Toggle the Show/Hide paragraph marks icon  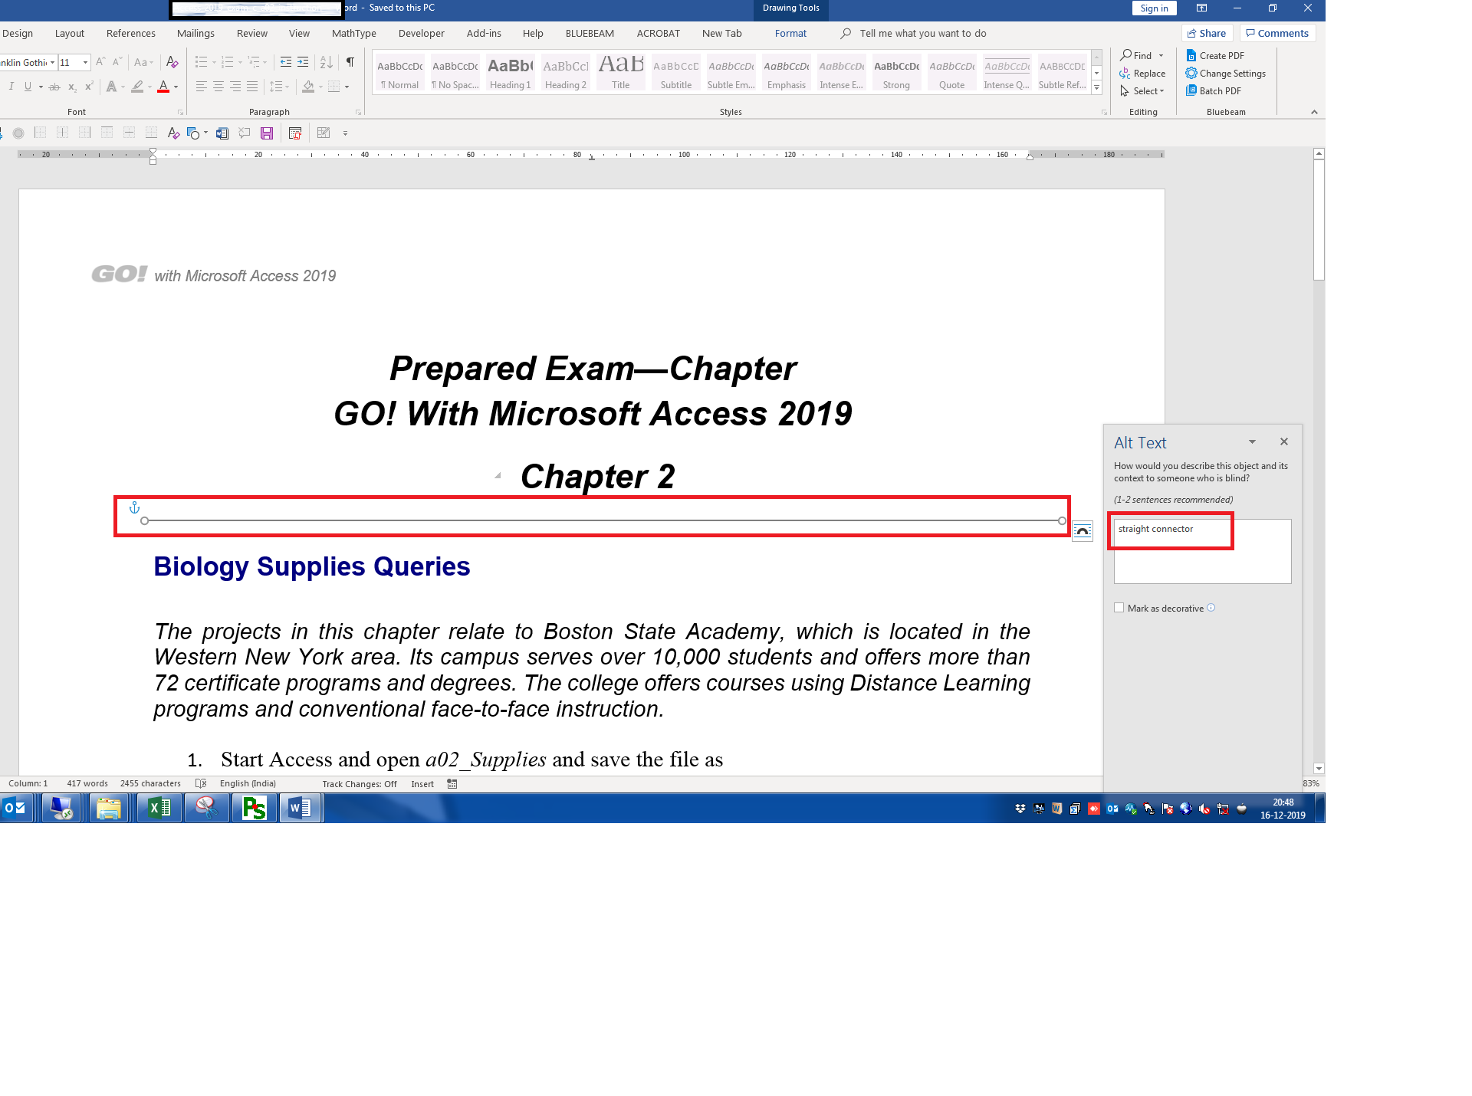[x=350, y=62]
